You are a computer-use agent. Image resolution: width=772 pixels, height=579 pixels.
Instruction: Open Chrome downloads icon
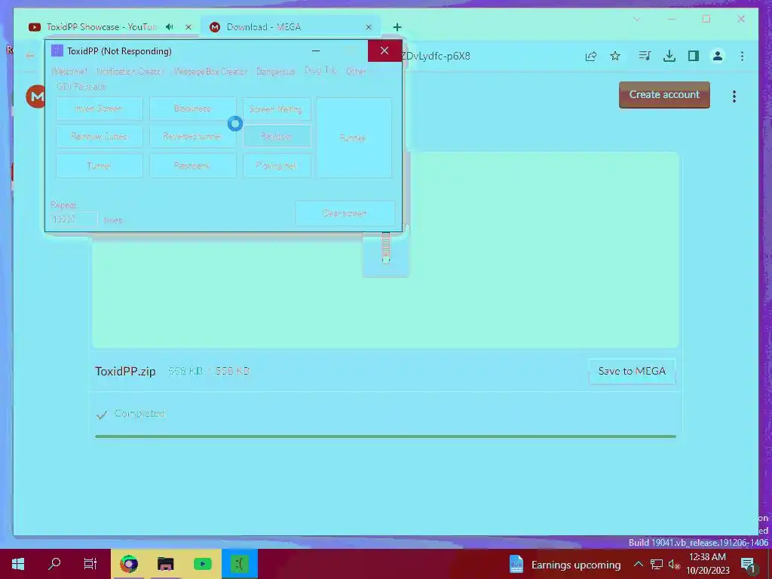pos(669,56)
